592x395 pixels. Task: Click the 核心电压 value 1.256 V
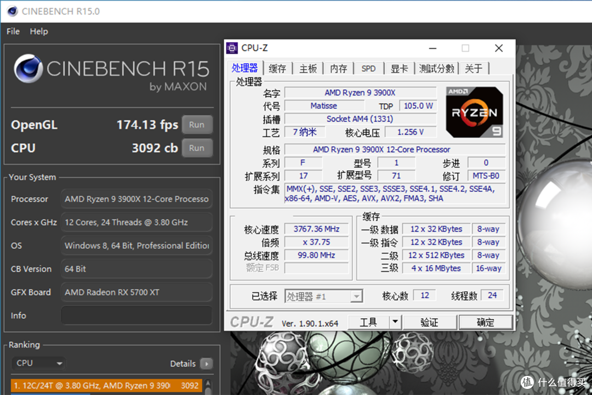[411, 132]
